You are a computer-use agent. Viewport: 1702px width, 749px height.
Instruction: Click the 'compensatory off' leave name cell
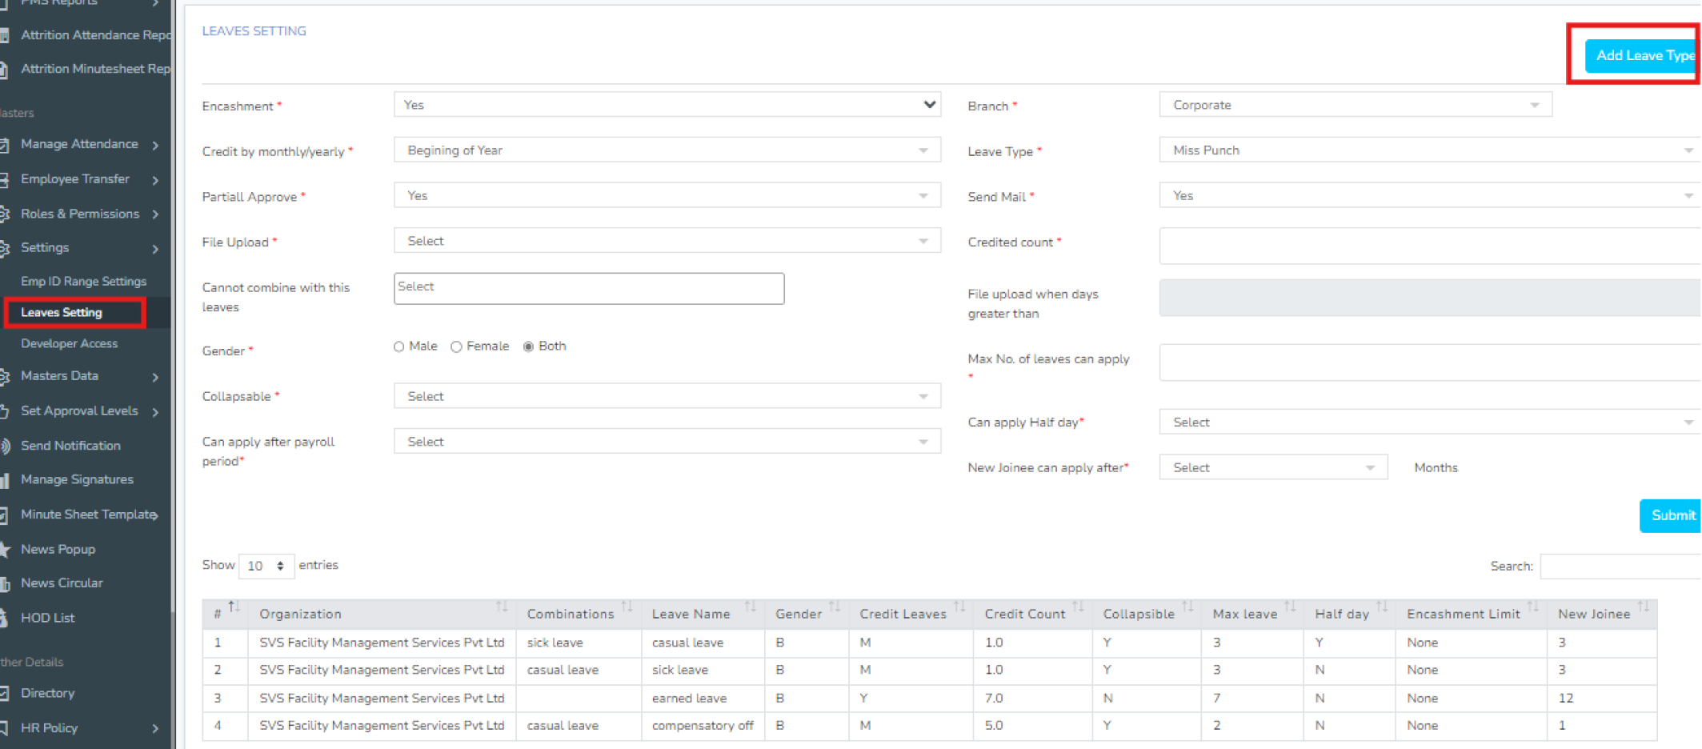(x=703, y=726)
